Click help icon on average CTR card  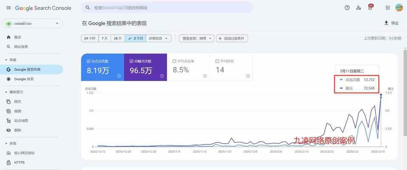pyautogui.click(x=205, y=76)
